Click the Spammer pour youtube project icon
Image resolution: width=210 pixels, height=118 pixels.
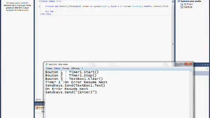tap(179, 1)
